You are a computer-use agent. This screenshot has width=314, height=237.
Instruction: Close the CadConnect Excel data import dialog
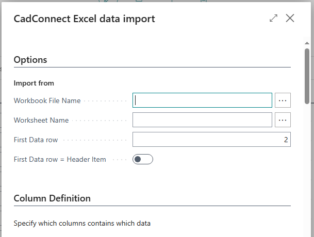pyautogui.click(x=290, y=19)
